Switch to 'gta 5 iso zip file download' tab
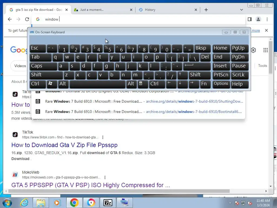Viewport: 277px width, 208px height. click(x=38, y=10)
